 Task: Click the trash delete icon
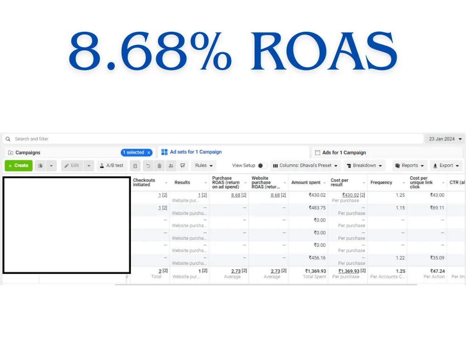point(159,166)
